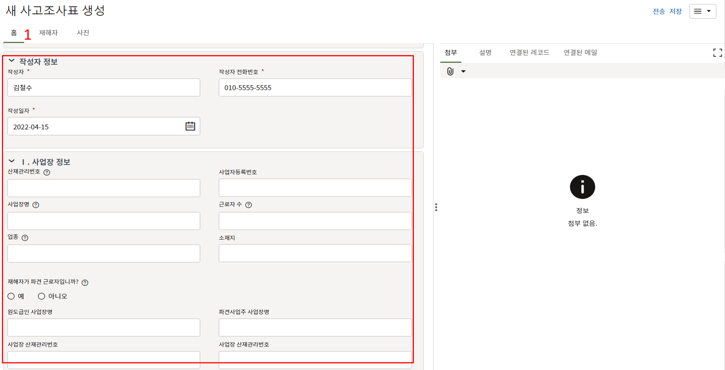Click help icon next to 근로자 수
Image resolution: width=725 pixels, height=370 pixels.
[248, 205]
